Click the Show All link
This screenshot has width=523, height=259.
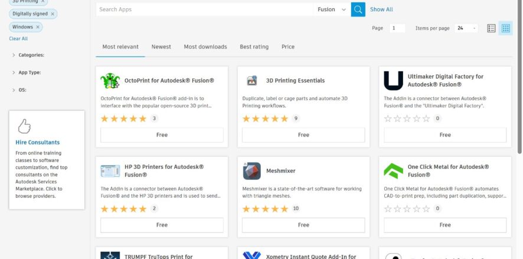(x=381, y=9)
